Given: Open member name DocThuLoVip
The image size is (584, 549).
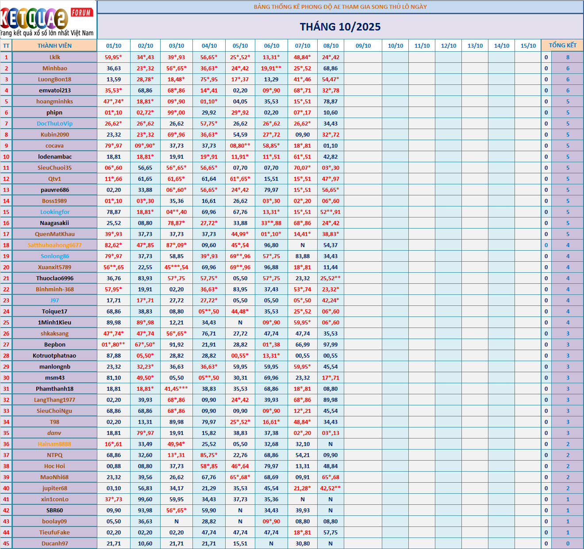Looking at the screenshot, I should [x=55, y=124].
